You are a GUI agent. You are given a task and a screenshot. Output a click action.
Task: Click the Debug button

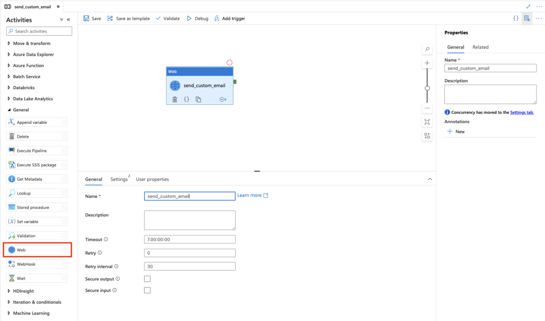click(x=197, y=19)
